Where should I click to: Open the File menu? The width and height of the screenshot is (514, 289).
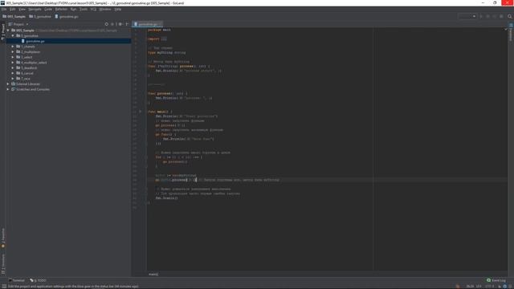point(4,9)
